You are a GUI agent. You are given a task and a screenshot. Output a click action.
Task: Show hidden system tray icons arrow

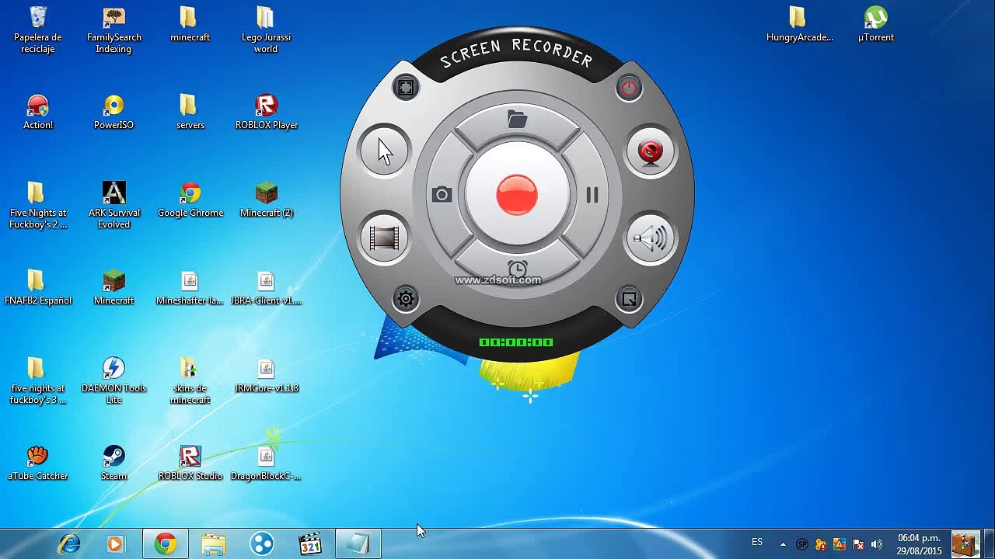click(783, 544)
